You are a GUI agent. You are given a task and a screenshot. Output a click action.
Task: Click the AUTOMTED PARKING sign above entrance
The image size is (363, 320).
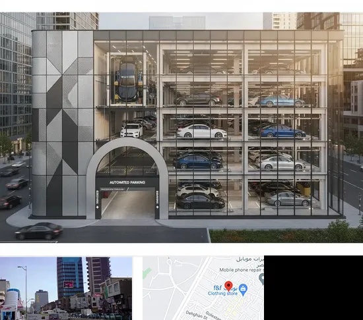(127, 182)
